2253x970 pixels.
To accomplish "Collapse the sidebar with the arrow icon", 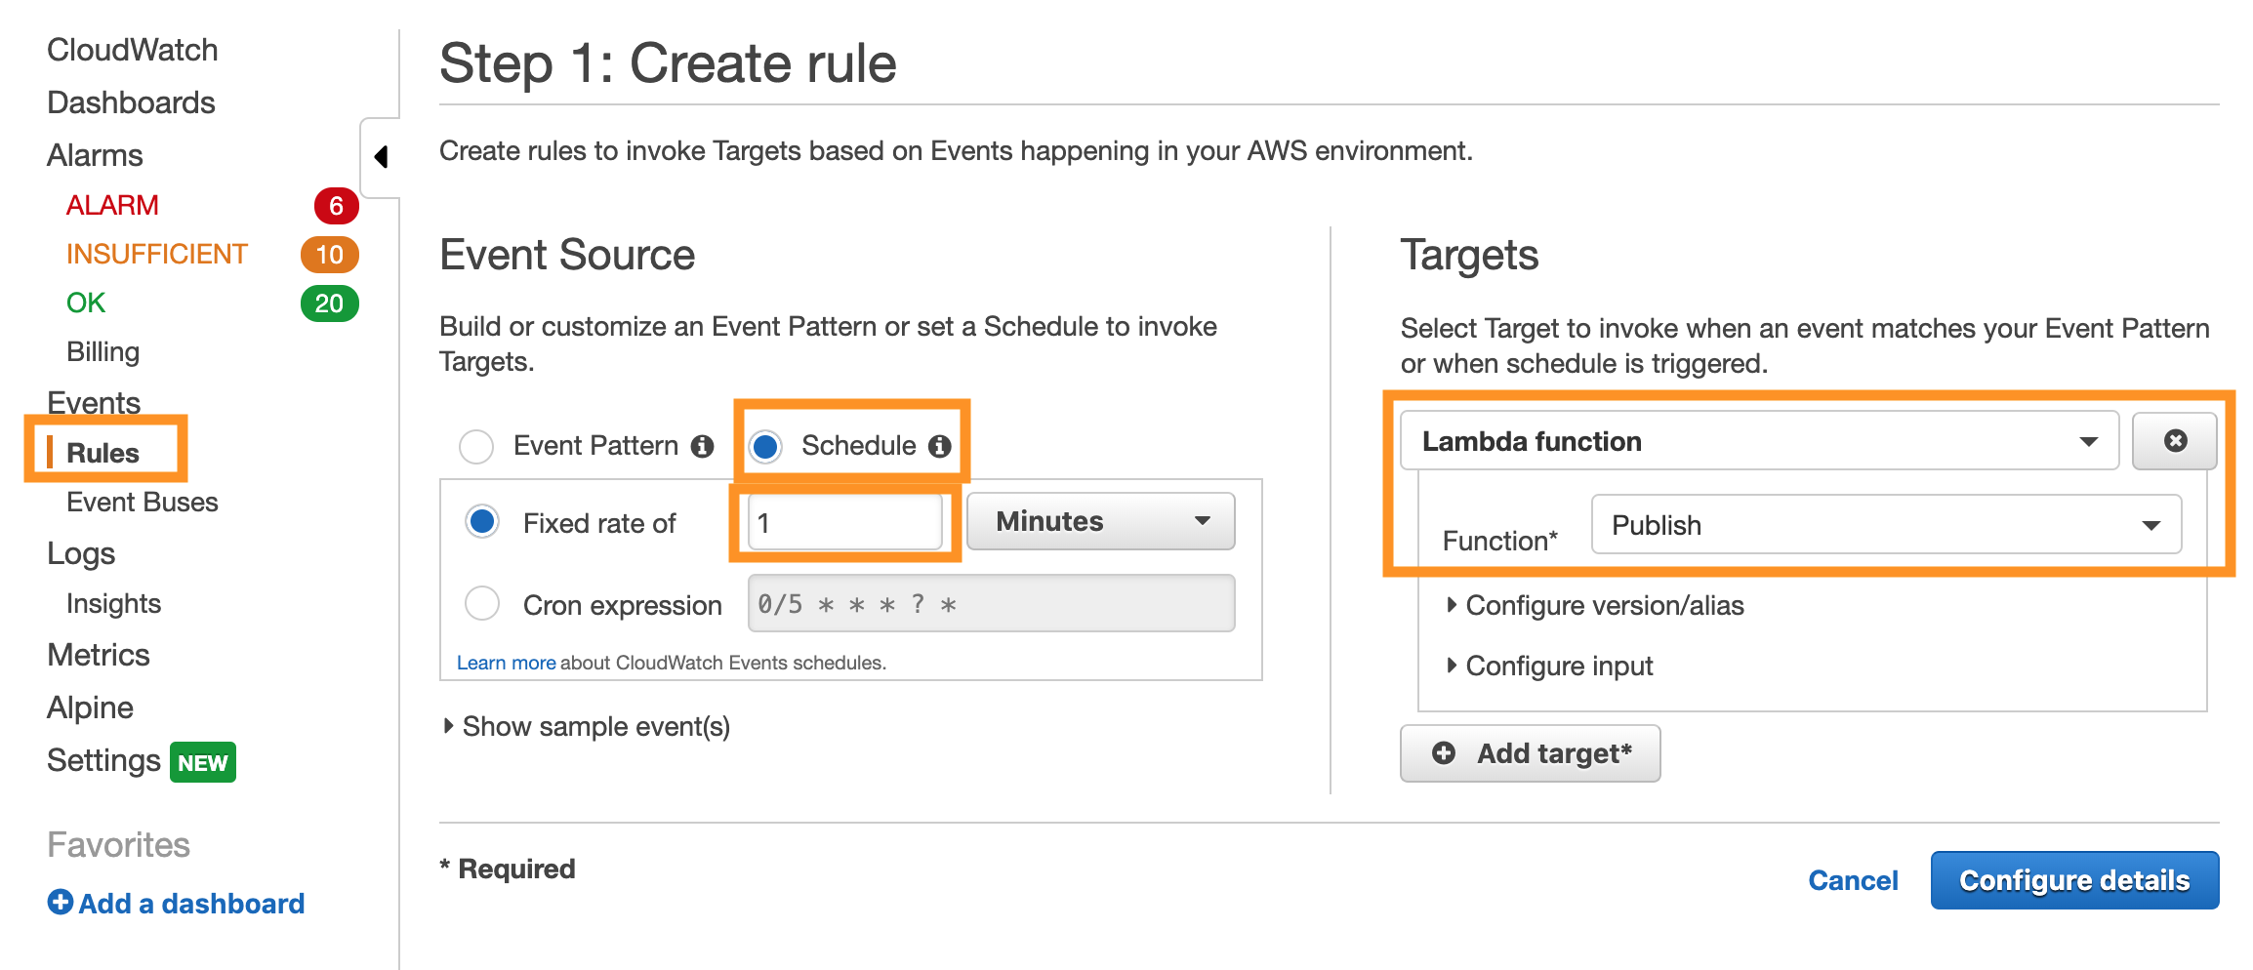I will (381, 157).
